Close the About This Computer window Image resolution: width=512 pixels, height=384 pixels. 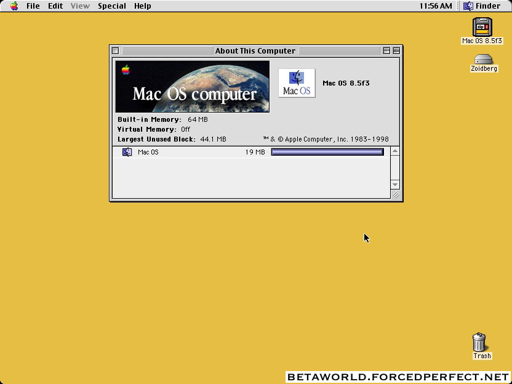(115, 50)
